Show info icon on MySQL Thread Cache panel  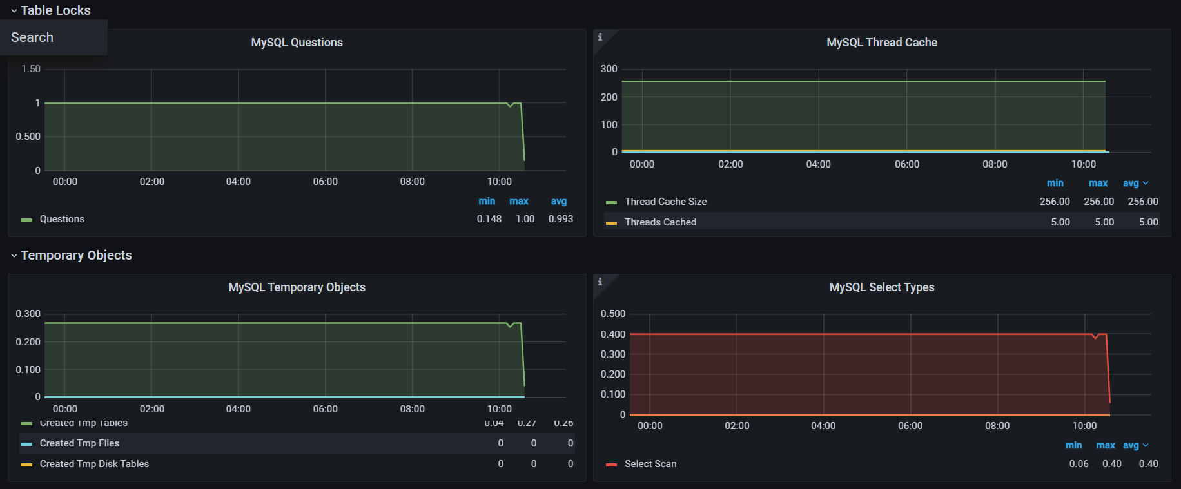coord(600,37)
